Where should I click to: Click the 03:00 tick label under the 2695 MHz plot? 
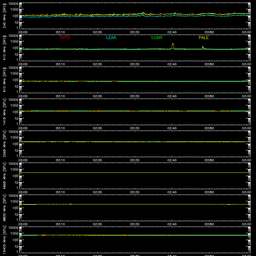pos(246,160)
